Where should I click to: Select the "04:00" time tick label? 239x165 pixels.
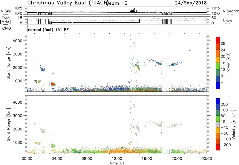click(x=57, y=159)
